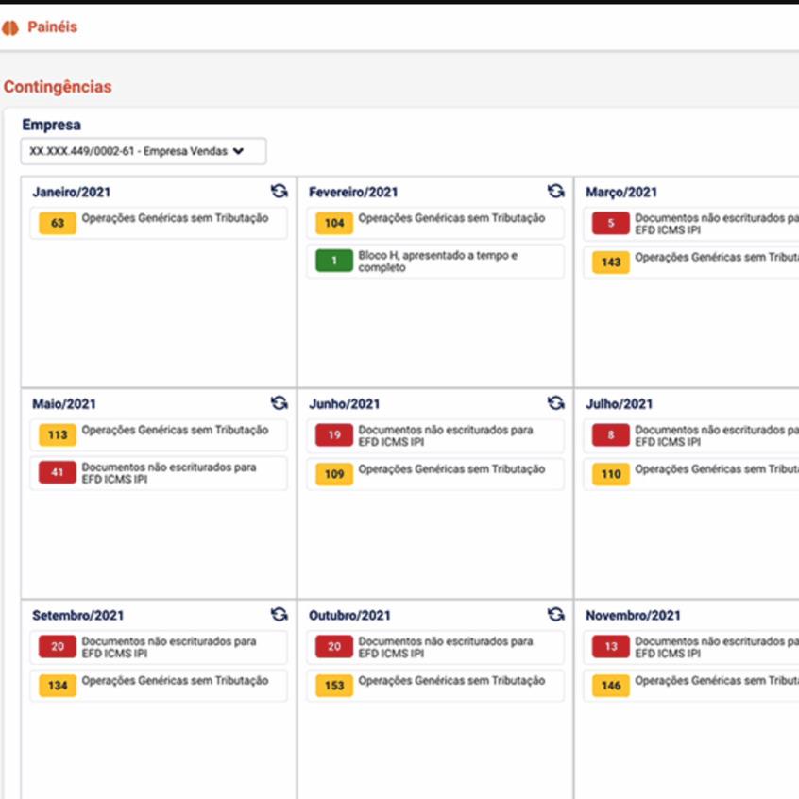Open the Painéis menu

point(52,27)
